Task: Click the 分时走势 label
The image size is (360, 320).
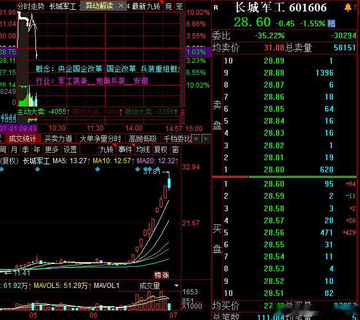Action: (x=30, y=6)
